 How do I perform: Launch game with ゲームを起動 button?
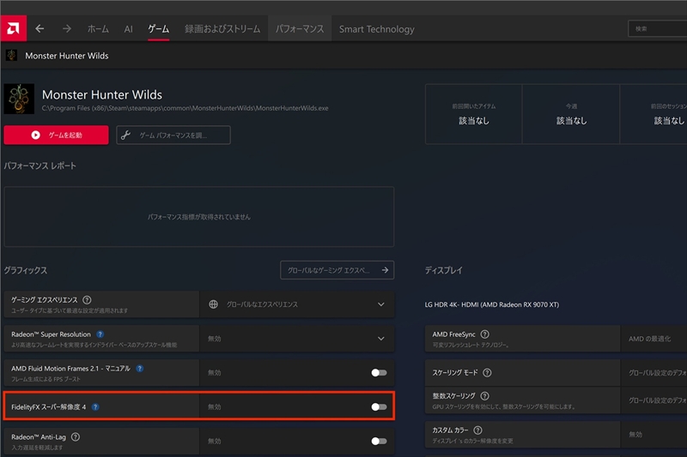[x=56, y=135]
